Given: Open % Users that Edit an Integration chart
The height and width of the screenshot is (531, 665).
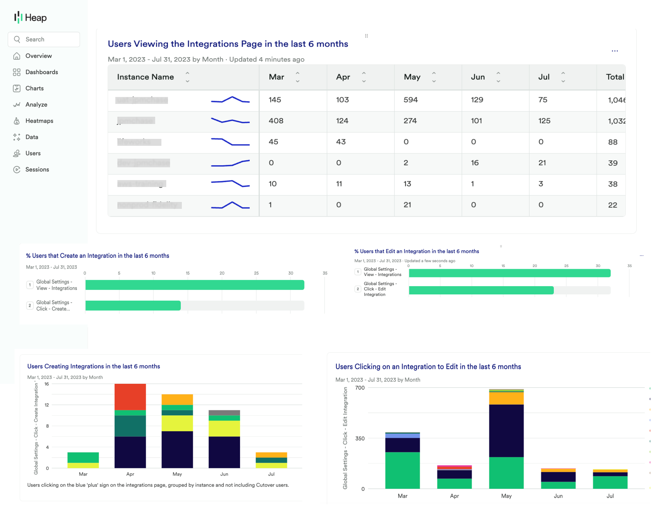Looking at the screenshot, I should [417, 251].
